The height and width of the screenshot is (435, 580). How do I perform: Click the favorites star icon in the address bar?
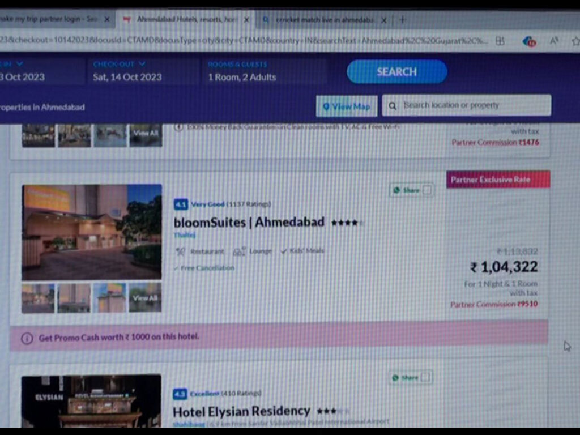coord(575,41)
